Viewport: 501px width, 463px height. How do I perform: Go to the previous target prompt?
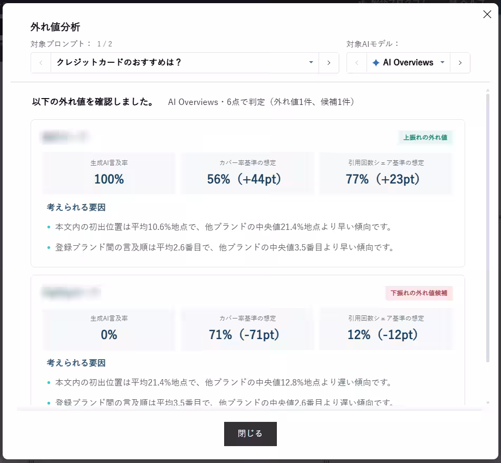[x=41, y=63]
